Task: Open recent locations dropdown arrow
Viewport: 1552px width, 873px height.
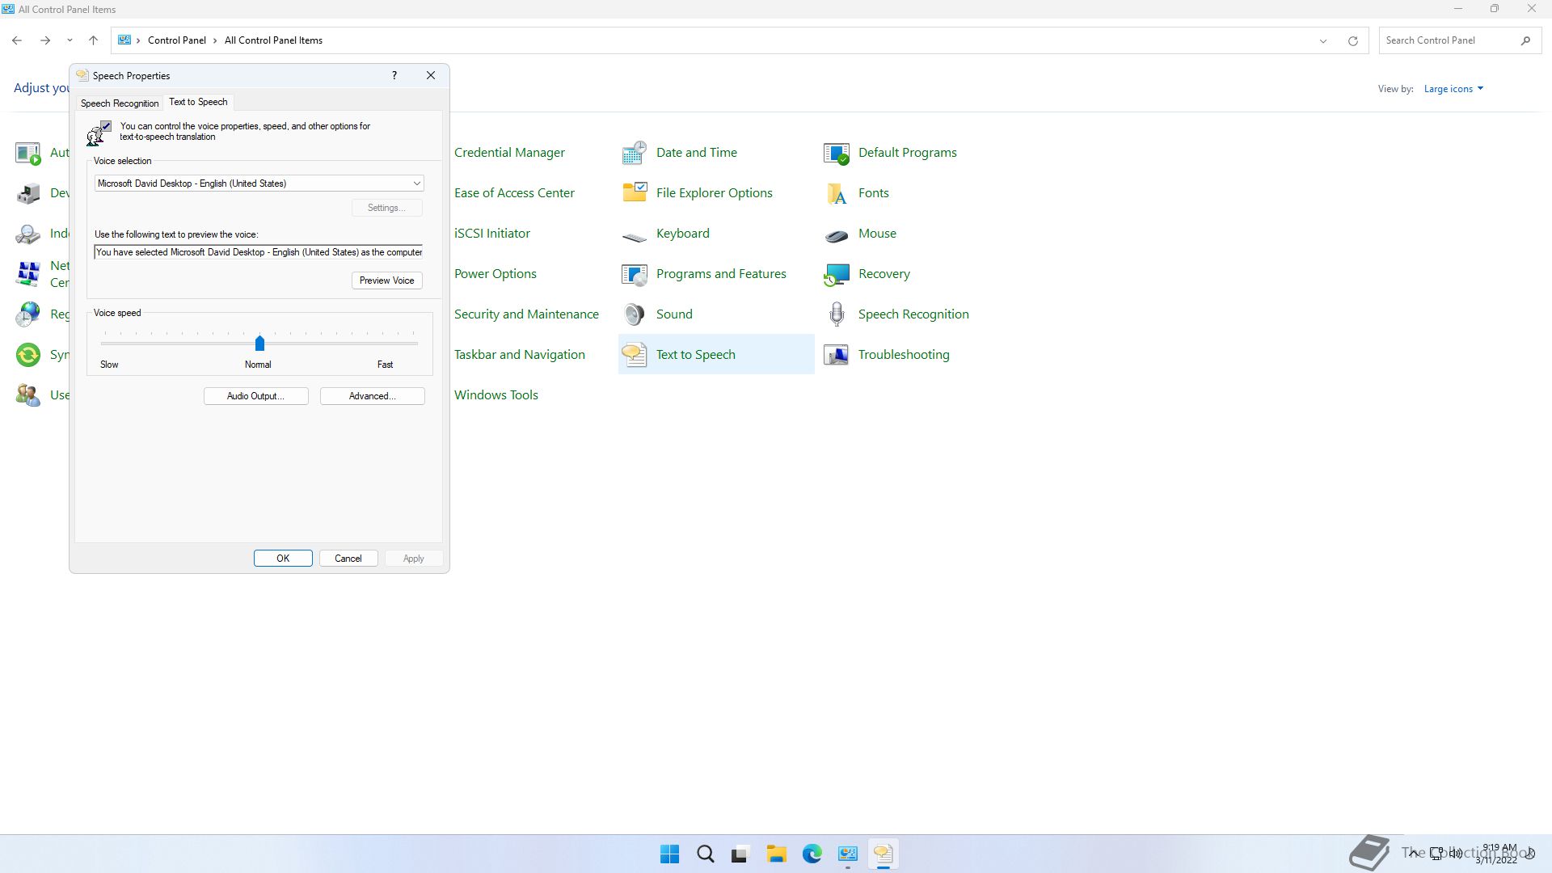Action: click(70, 40)
